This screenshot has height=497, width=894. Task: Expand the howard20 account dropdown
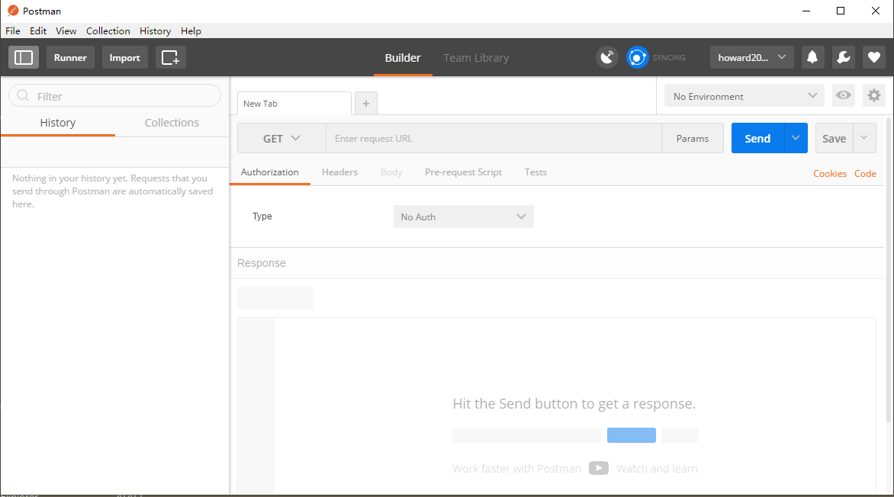[751, 58]
